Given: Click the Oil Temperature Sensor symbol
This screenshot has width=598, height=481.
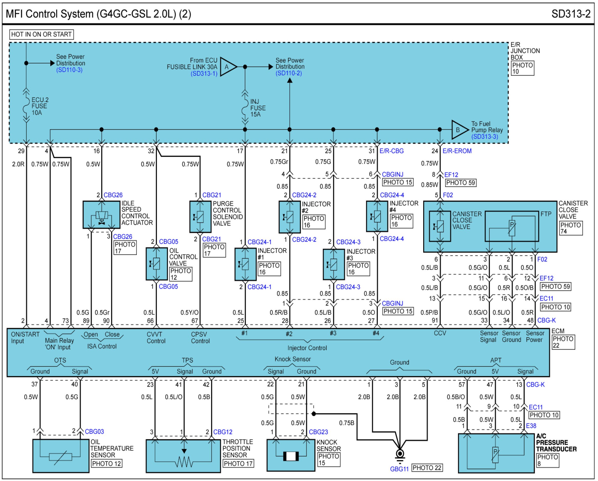Looking at the screenshot, I should click(x=61, y=456).
